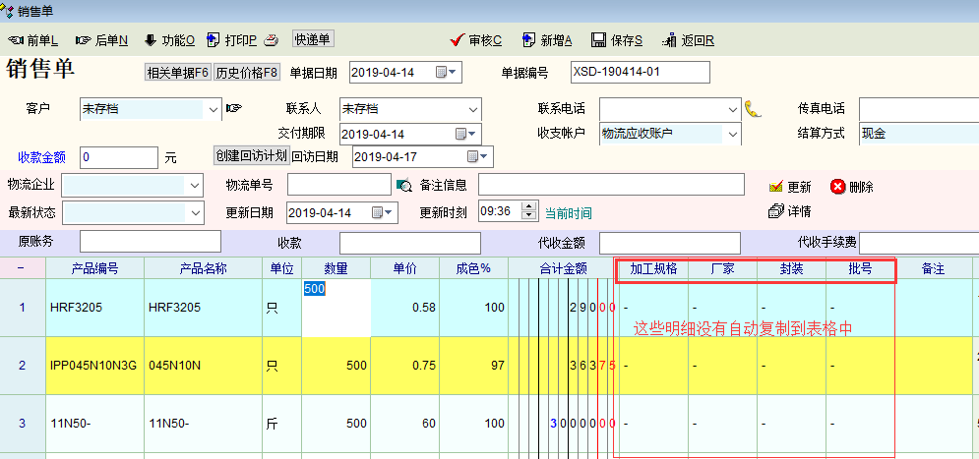The image size is (979, 459).
Task: Go to previous record with 前单
Action: (32, 40)
